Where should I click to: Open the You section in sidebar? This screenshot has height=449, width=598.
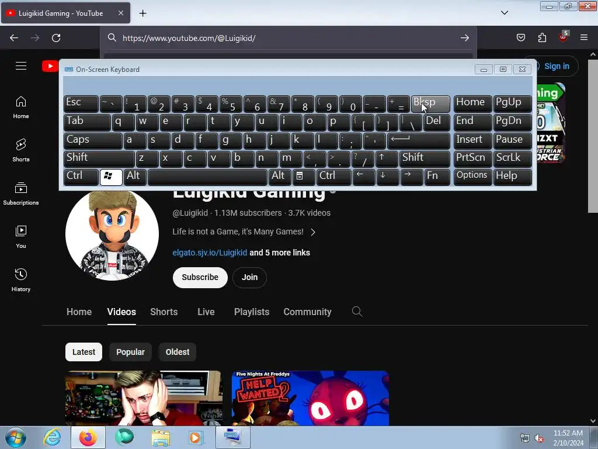[x=21, y=237]
